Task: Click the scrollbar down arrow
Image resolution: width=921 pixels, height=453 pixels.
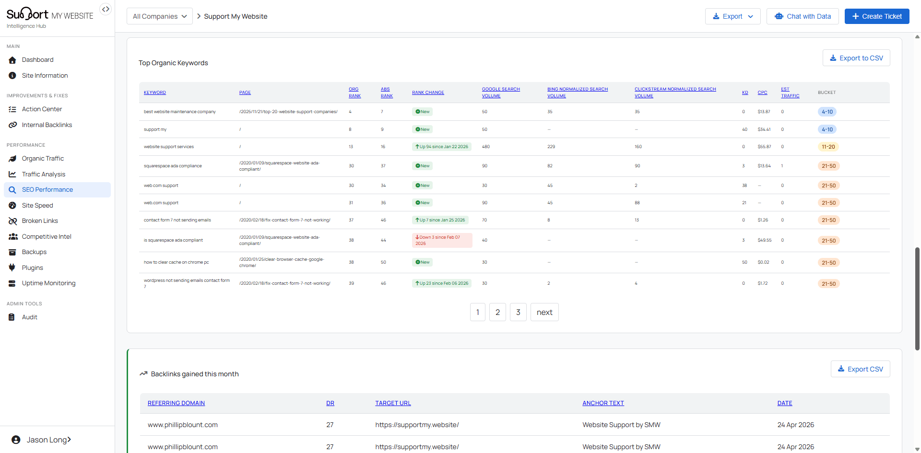Action: click(917, 450)
